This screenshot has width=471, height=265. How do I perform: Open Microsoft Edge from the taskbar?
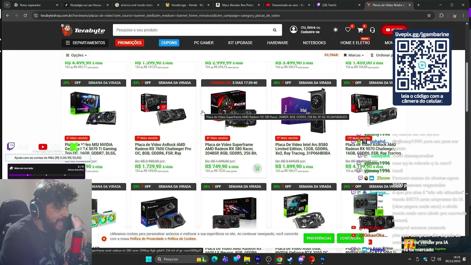(x=215, y=259)
